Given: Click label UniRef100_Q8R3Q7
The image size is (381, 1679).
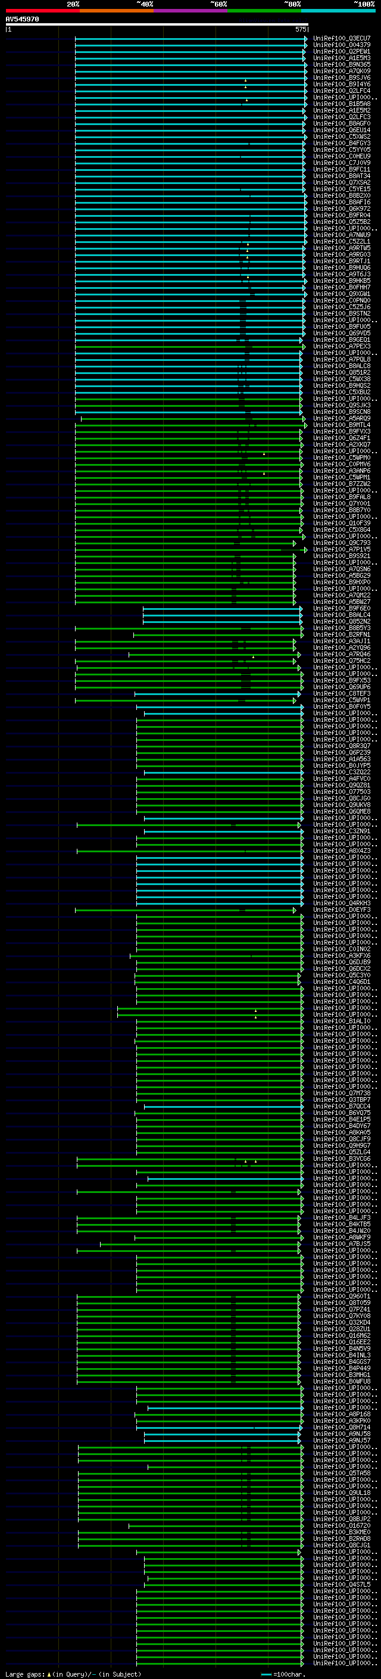Looking at the screenshot, I should tap(341, 746).
